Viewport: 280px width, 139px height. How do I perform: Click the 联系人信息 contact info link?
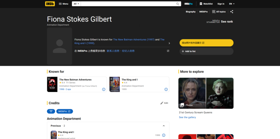pyautogui.click(x=113, y=51)
